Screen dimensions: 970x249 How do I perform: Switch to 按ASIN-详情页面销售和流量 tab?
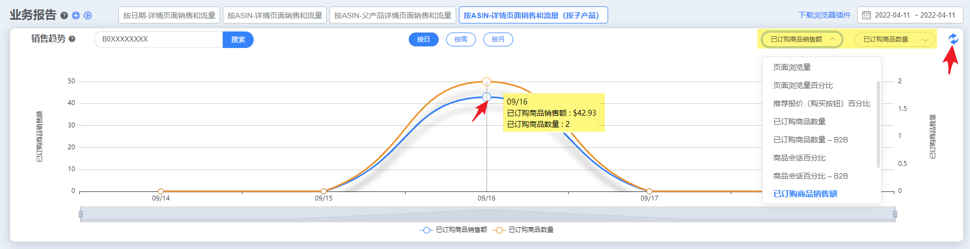pyautogui.click(x=274, y=15)
